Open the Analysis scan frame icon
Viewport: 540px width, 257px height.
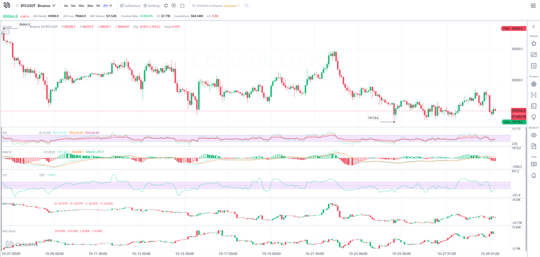point(534,95)
